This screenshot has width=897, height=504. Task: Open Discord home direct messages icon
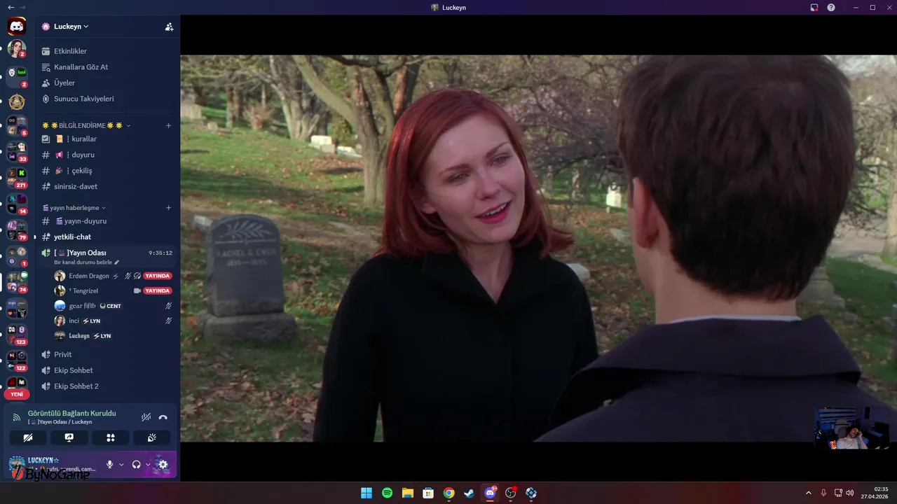coord(17,27)
